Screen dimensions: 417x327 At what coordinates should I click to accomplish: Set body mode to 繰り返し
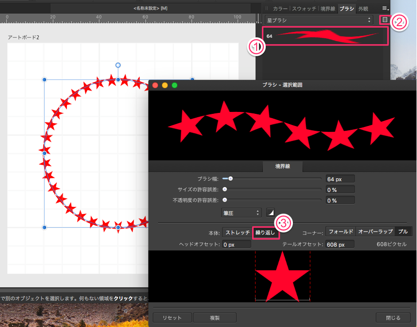click(x=265, y=233)
